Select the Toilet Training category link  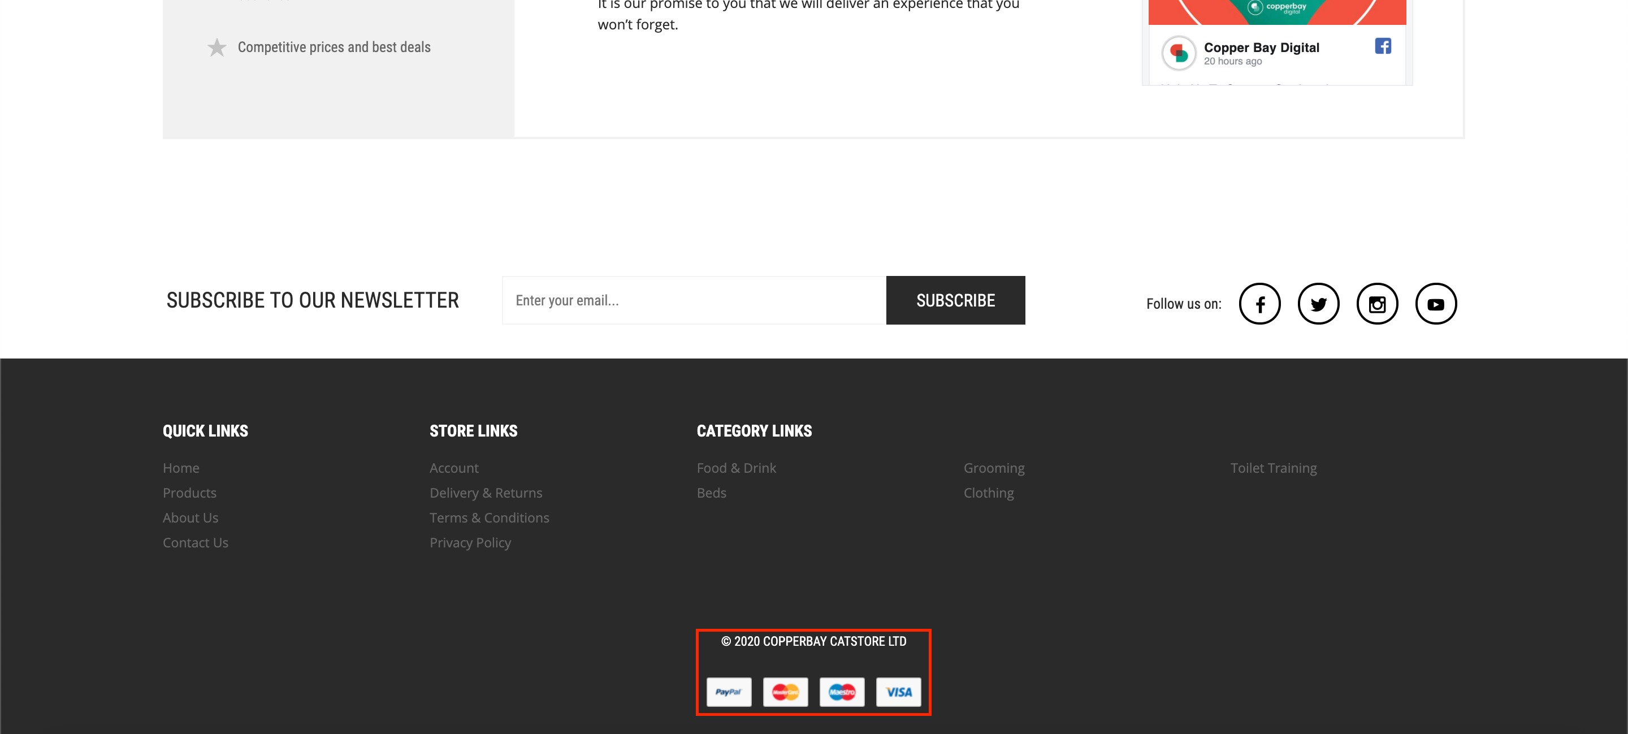pos(1273,468)
